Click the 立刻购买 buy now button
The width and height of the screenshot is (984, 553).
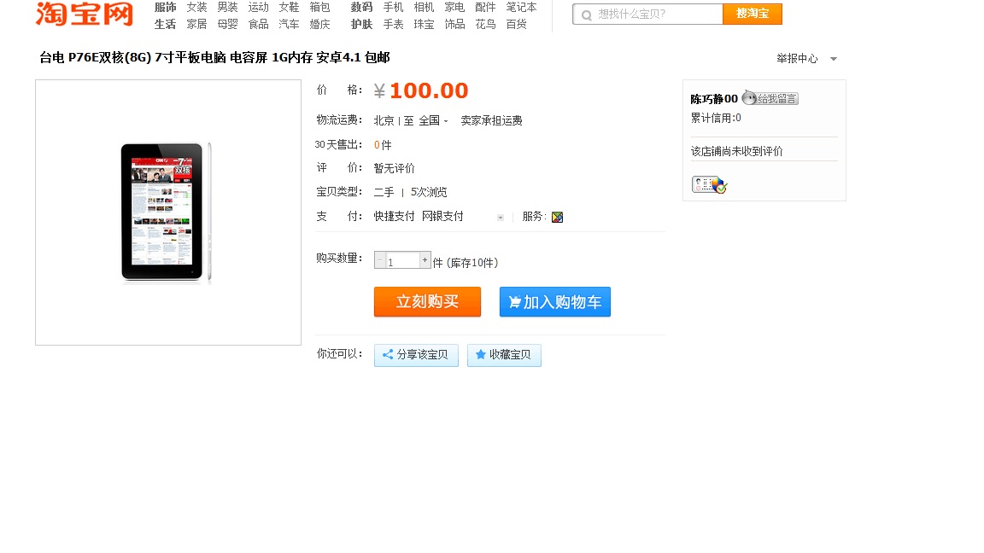click(427, 301)
